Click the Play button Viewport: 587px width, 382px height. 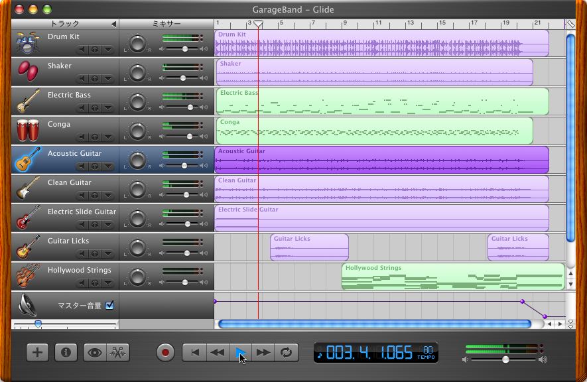(x=240, y=352)
